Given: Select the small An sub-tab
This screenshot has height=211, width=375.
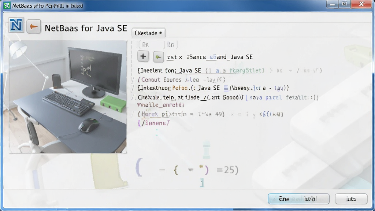Looking at the screenshot, I should click(171, 44).
